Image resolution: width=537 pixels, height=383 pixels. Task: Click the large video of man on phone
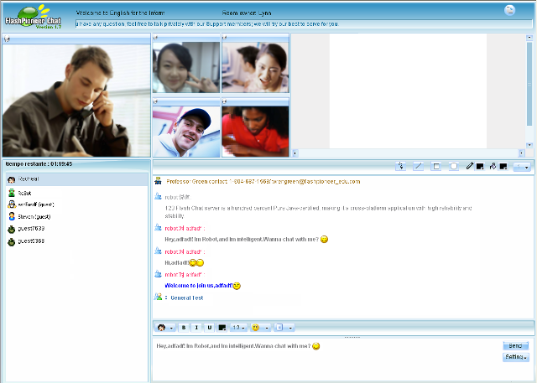pos(76,101)
